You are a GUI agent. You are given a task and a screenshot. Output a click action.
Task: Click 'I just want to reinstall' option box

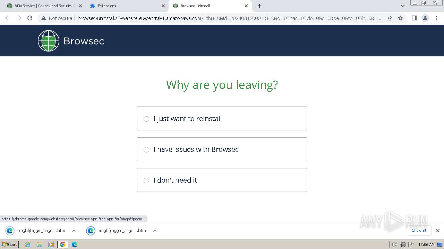click(222, 119)
